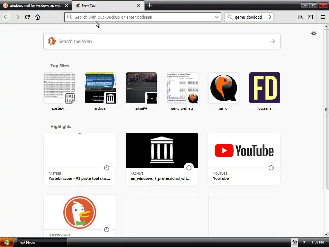The height and width of the screenshot is (247, 329).
Task: Click history clock icon on DuckDuckGo card
Action: click(x=107, y=230)
